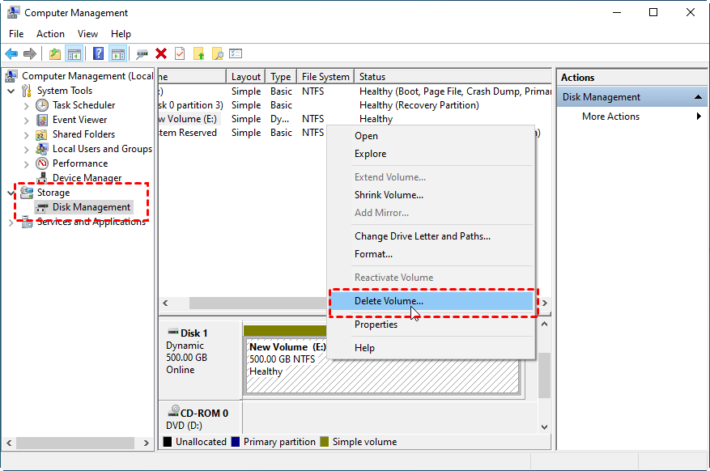The image size is (710, 471).
Task: Choose Help in the context menu
Action: tap(431, 348)
